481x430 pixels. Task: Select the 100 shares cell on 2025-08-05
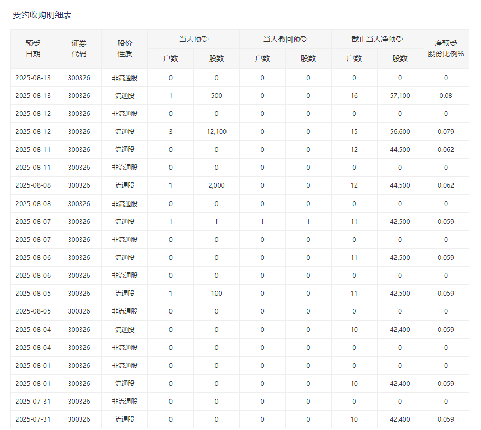click(216, 294)
